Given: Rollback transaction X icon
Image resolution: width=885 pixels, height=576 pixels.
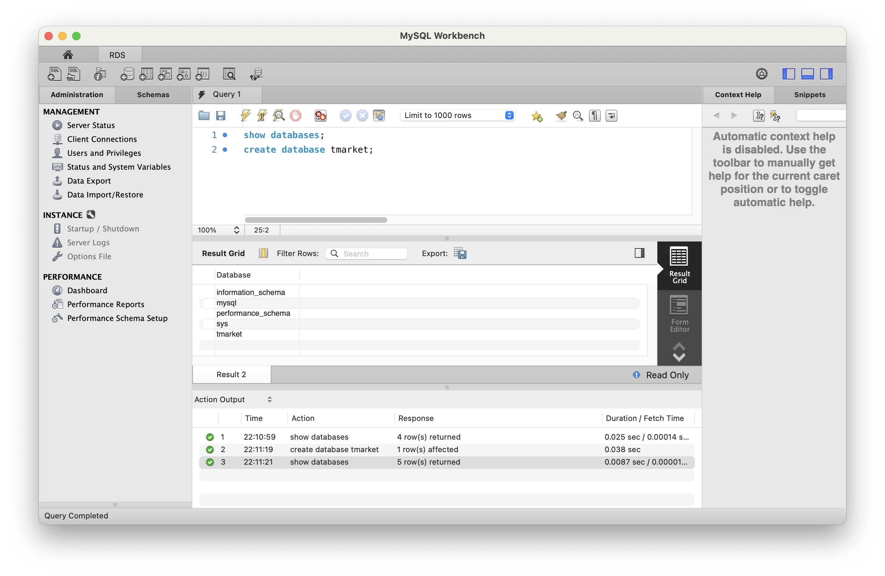Looking at the screenshot, I should point(362,116).
